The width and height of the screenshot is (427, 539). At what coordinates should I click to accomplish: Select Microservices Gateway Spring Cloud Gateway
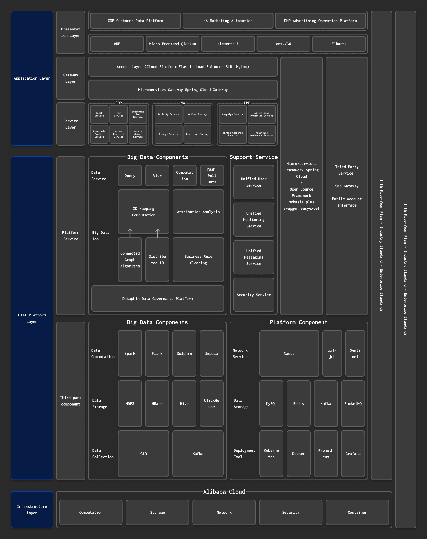tap(183, 90)
